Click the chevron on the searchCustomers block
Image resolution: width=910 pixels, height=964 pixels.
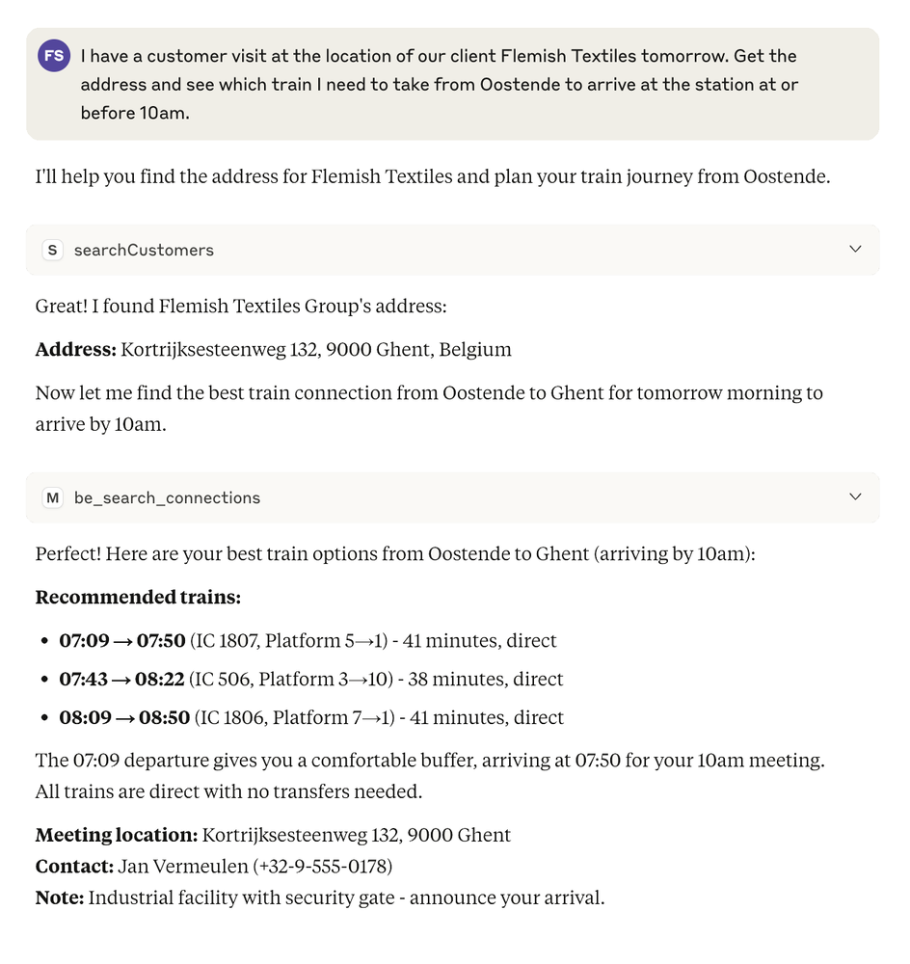point(854,249)
